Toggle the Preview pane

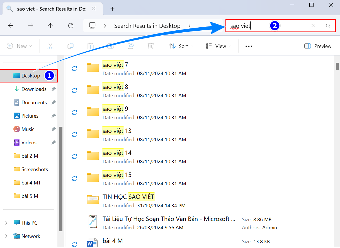pos(318,46)
